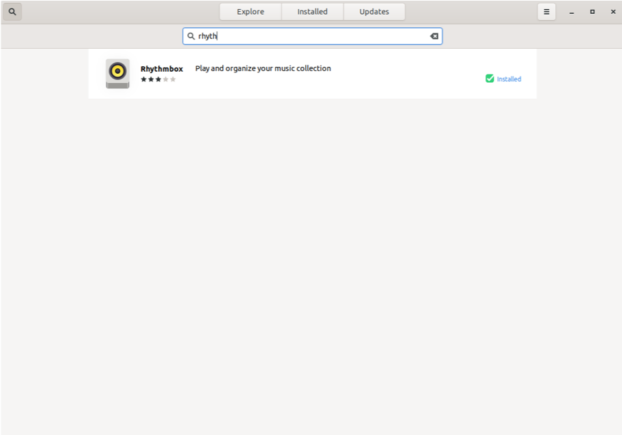The width and height of the screenshot is (622, 435).
Task: Clear the search field text
Action: tap(434, 36)
